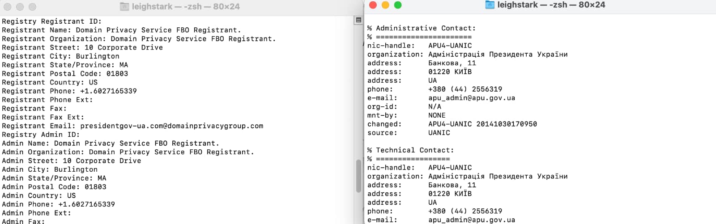The height and width of the screenshot is (224, 716).
Task: Minimize the right terminal with yellow button
Action: [x=385, y=5]
